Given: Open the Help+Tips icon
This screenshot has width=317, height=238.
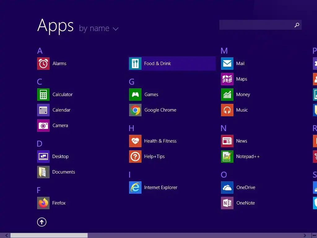Looking at the screenshot, I should pos(135,156).
